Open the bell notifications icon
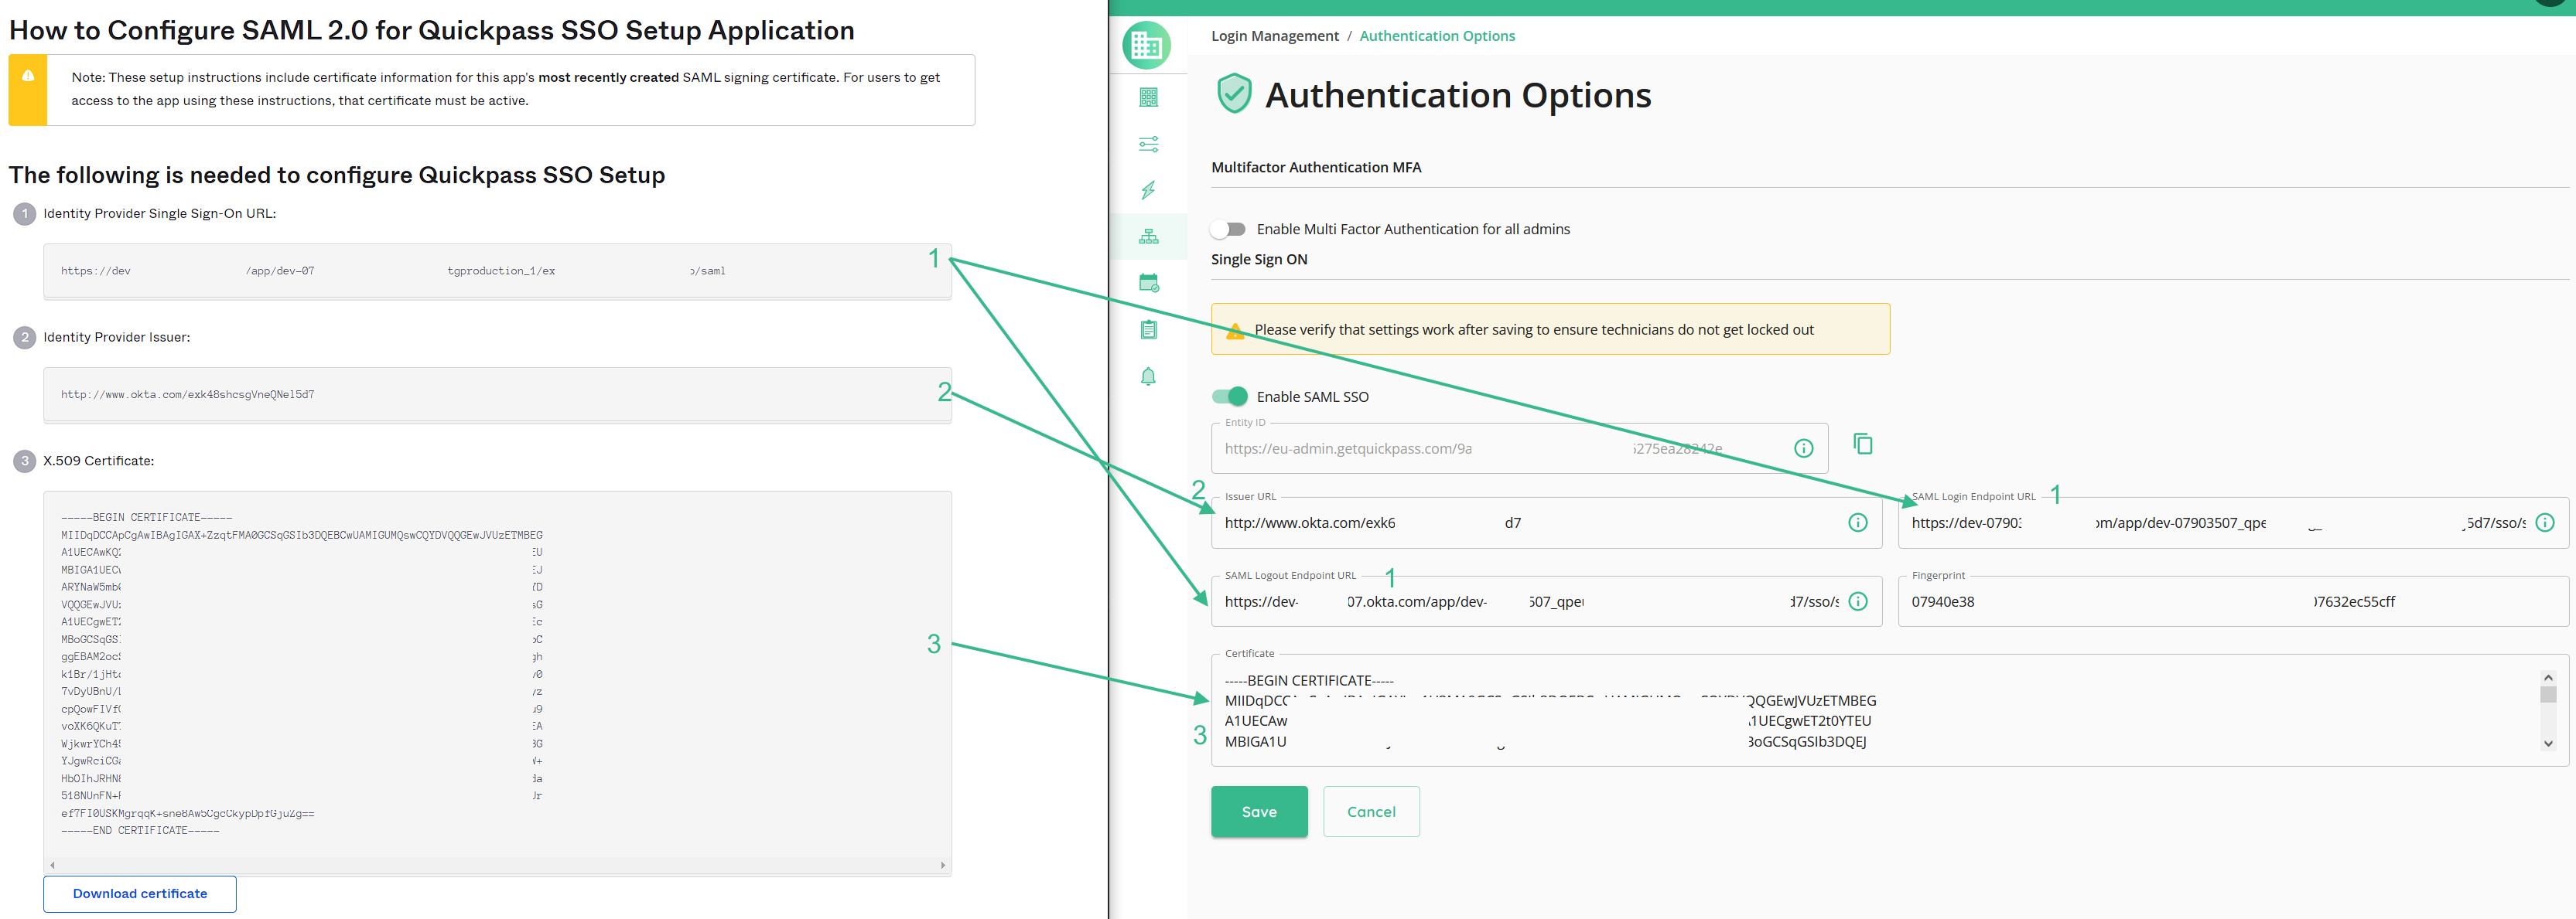Image resolution: width=2576 pixels, height=919 pixels. (x=1148, y=376)
